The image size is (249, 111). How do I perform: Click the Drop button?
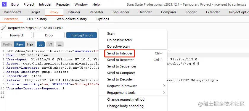tap(49, 35)
